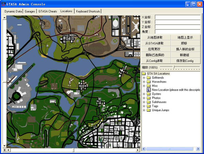
Task: Click the Photos folder icon
Action: pos(149,98)
